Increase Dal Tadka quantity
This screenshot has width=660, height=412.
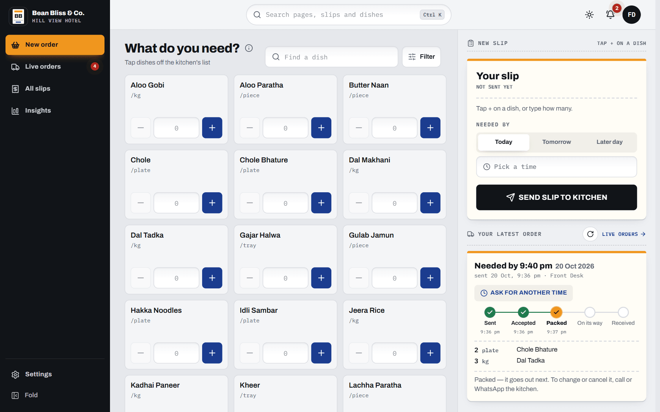[212, 278]
